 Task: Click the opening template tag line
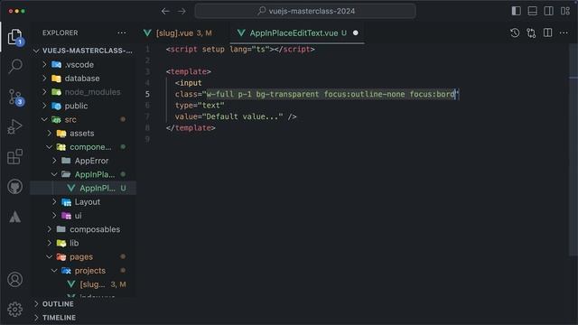pyautogui.click(x=189, y=71)
